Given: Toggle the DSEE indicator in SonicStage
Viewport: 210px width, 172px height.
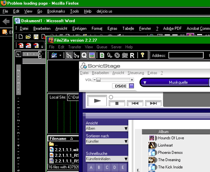Looking at the screenshot, I should point(131,86).
